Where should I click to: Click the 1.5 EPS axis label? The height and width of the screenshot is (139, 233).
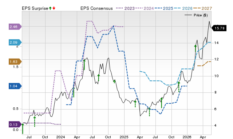tap(15, 67)
